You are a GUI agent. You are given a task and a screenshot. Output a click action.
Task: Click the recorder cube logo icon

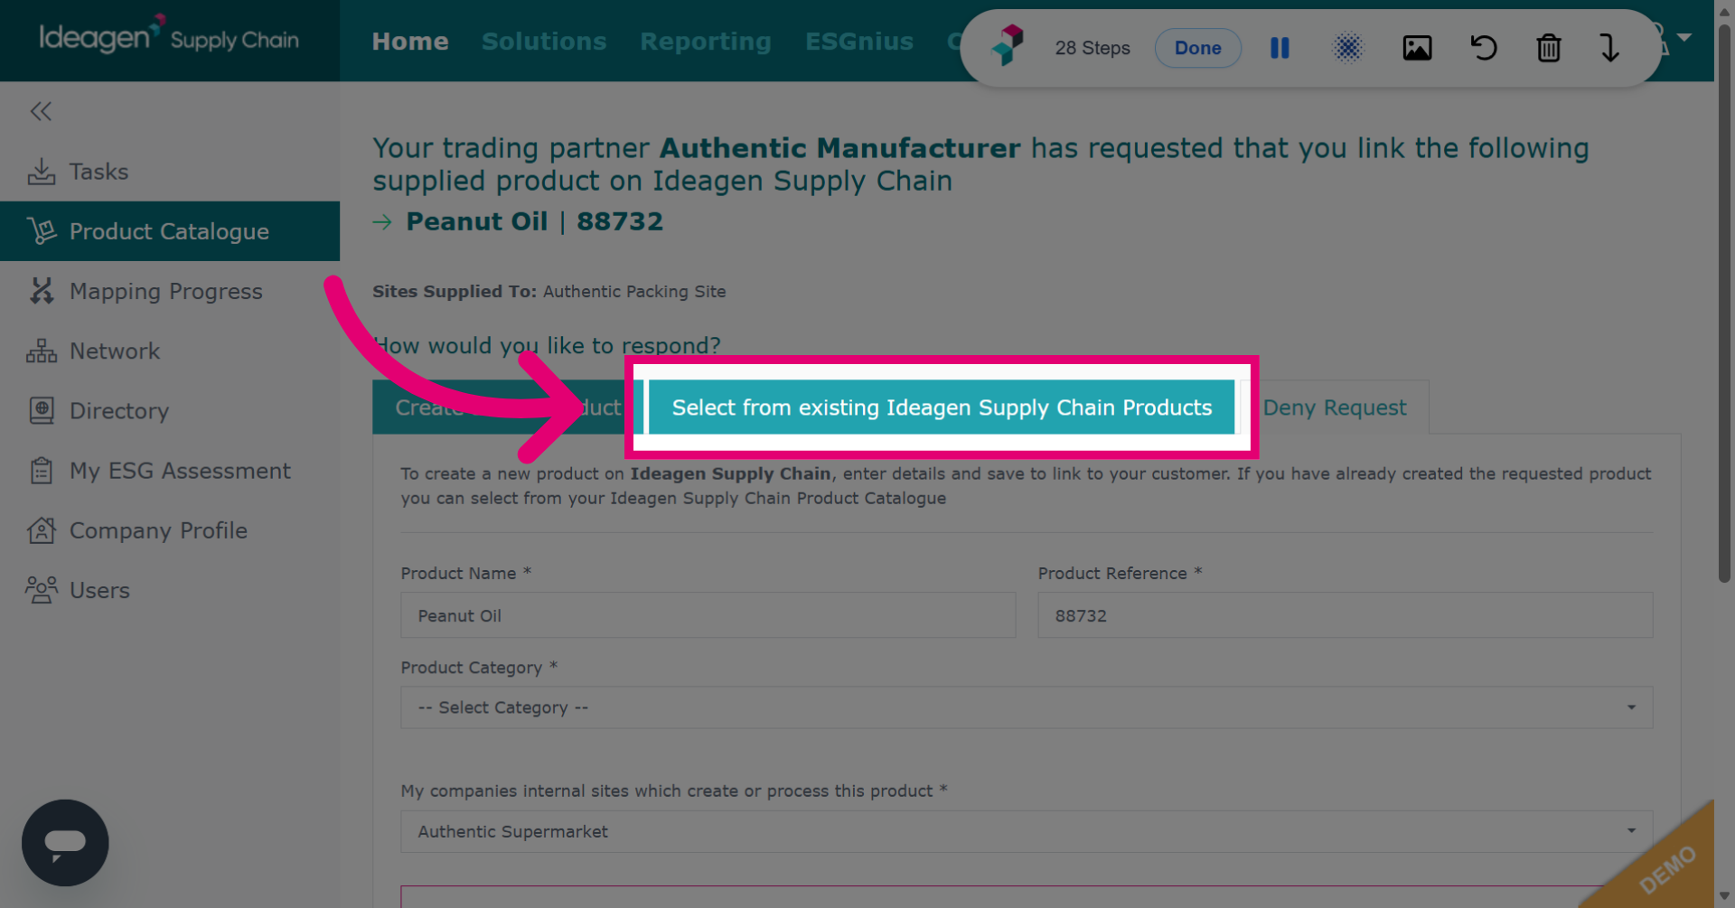click(x=1008, y=46)
